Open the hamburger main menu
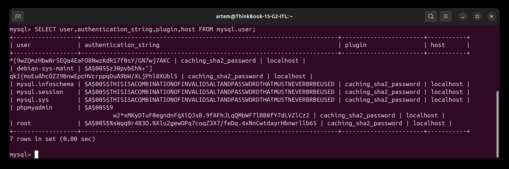 click(446, 16)
